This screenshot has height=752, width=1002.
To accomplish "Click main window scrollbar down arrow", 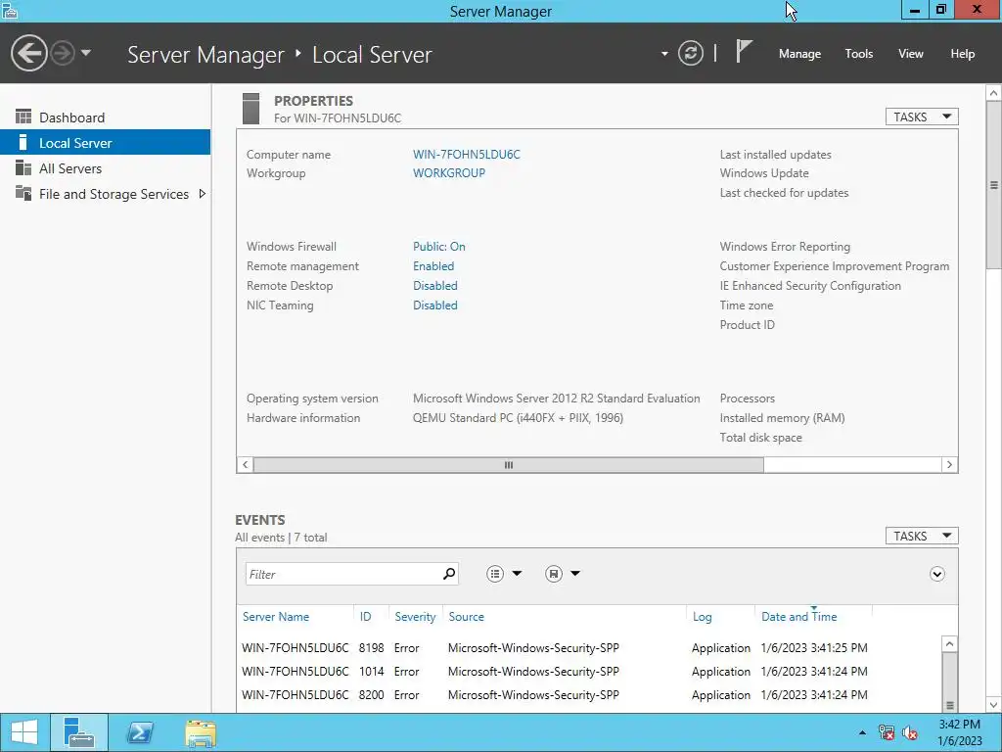I will click(994, 705).
